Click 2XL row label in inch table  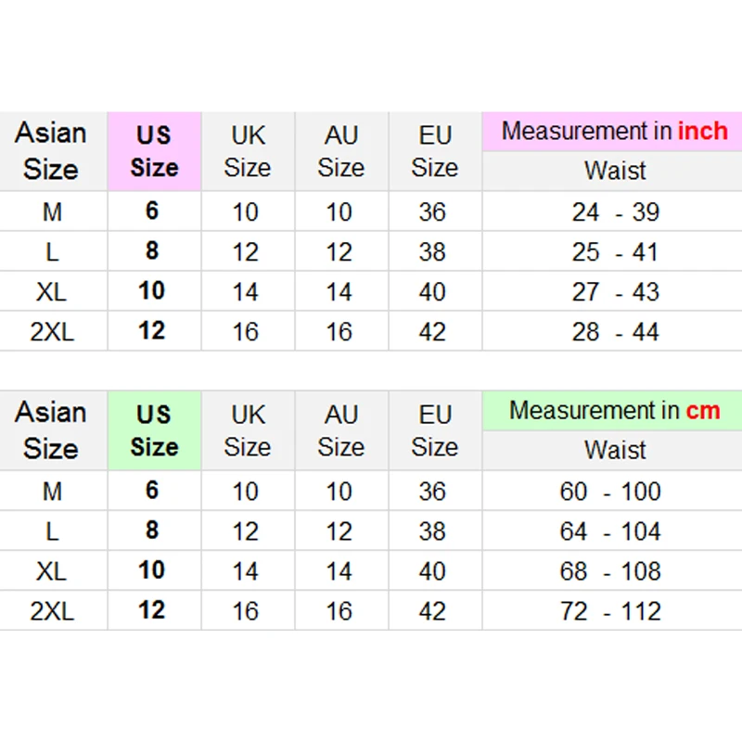click(x=52, y=332)
